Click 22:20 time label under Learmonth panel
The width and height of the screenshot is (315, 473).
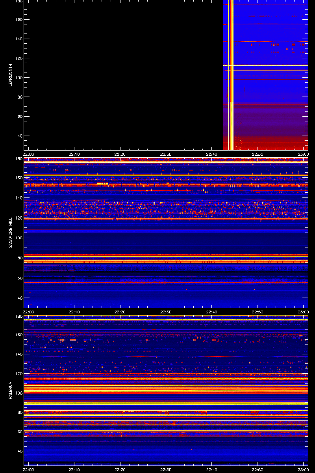(x=120, y=155)
